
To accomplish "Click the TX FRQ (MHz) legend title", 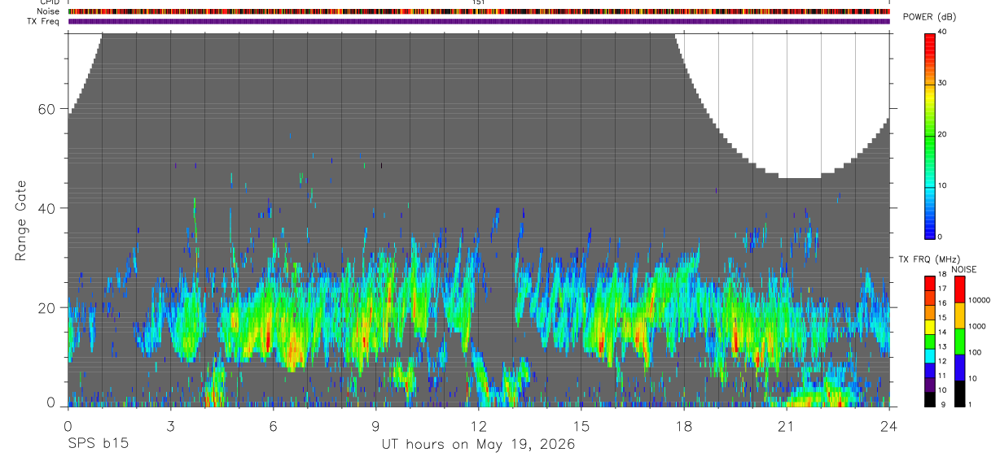I will pyautogui.click(x=928, y=259).
